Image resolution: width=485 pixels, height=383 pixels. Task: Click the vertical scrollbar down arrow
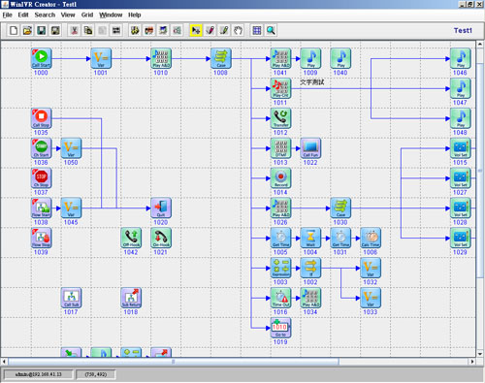point(480,354)
